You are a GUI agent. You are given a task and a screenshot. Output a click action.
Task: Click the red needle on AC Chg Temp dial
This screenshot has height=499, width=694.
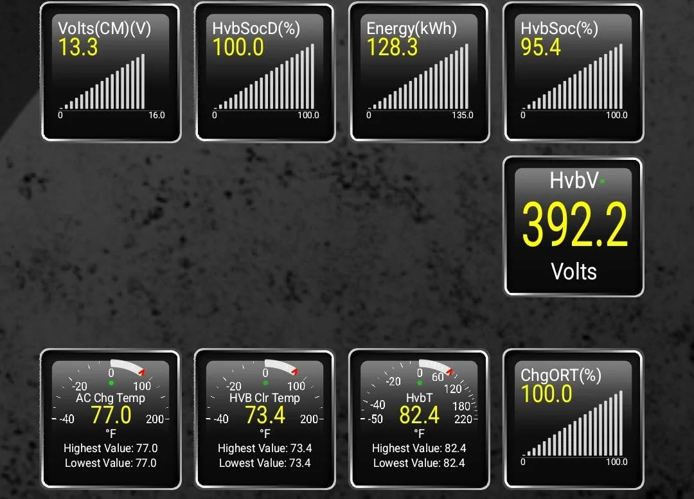pyautogui.click(x=141, y=372)
